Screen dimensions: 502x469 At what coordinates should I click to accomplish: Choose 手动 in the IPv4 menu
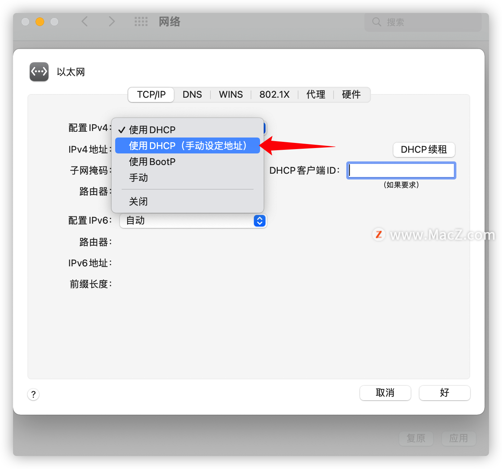click(x=188, y=177)
